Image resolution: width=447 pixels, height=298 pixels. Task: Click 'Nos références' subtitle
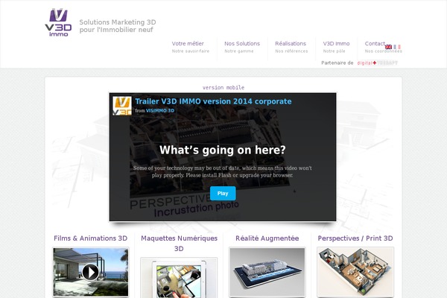pos(291,51)
